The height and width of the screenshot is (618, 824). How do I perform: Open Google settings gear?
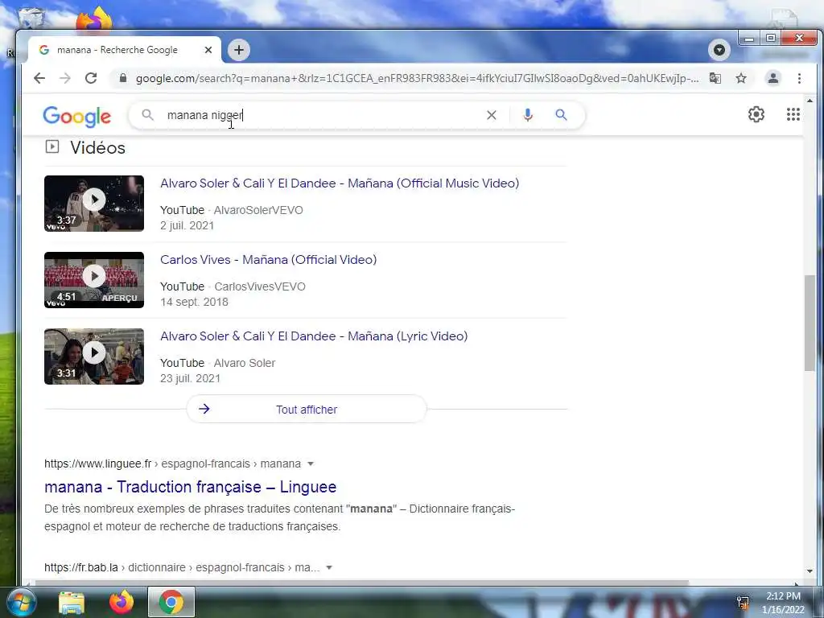pos(756,114)
